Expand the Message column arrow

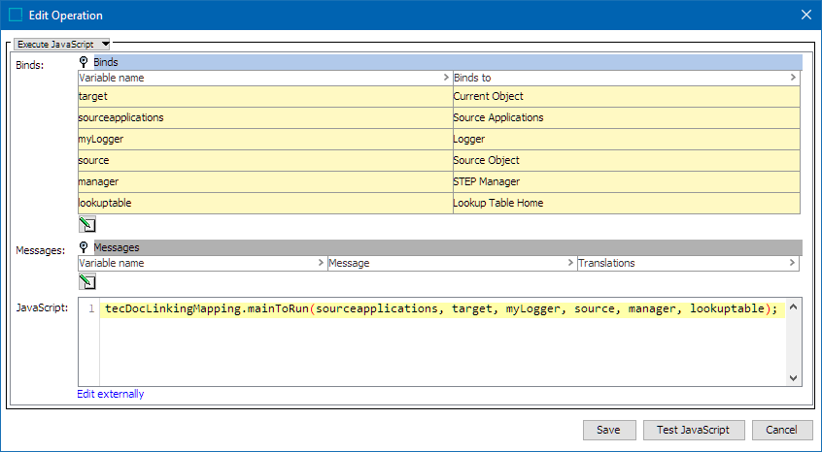pos(569,263)
